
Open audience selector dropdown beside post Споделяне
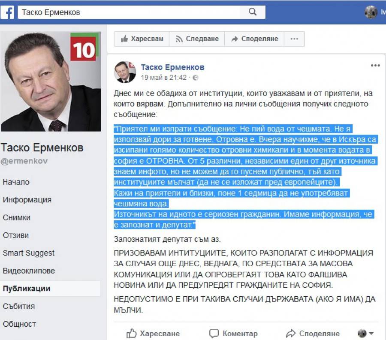tap(365, 334)
